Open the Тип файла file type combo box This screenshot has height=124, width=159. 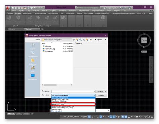click(73, 95)
